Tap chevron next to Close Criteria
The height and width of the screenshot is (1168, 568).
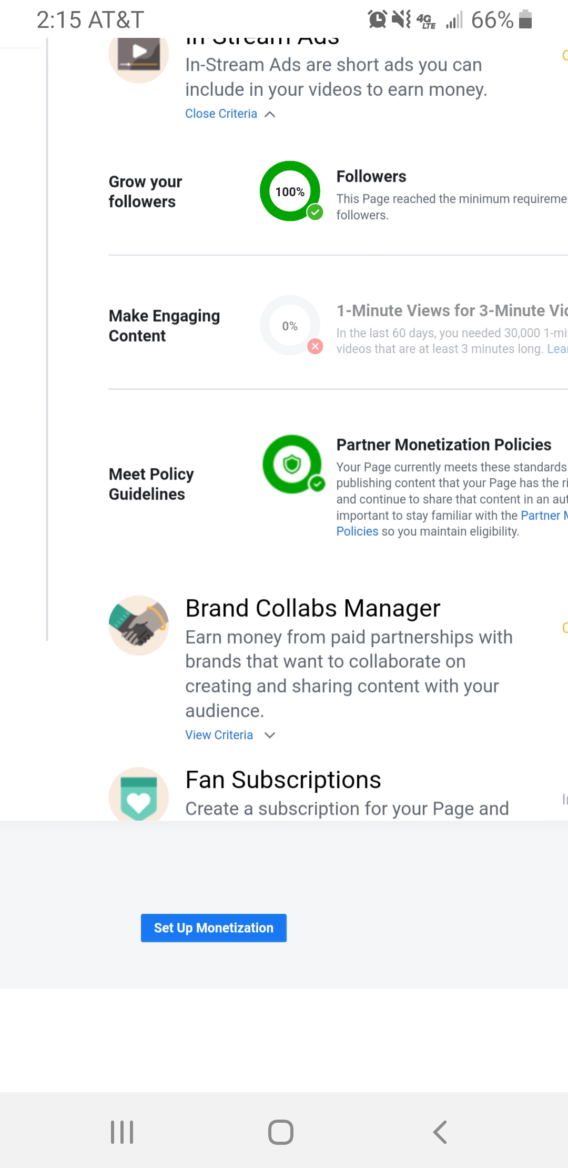coord(270,114)
